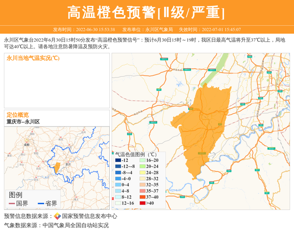The image size is (294, 231).
Task: Click the 0~4 light blue legend swatch
Action: [118, 184]
